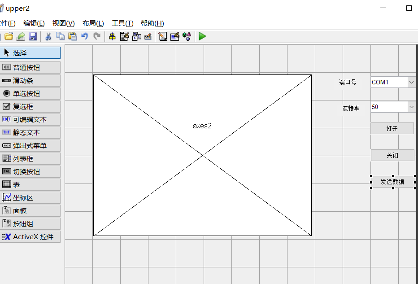
Task: Select the 普通按钮 push button tool
Action: point(30,67)
